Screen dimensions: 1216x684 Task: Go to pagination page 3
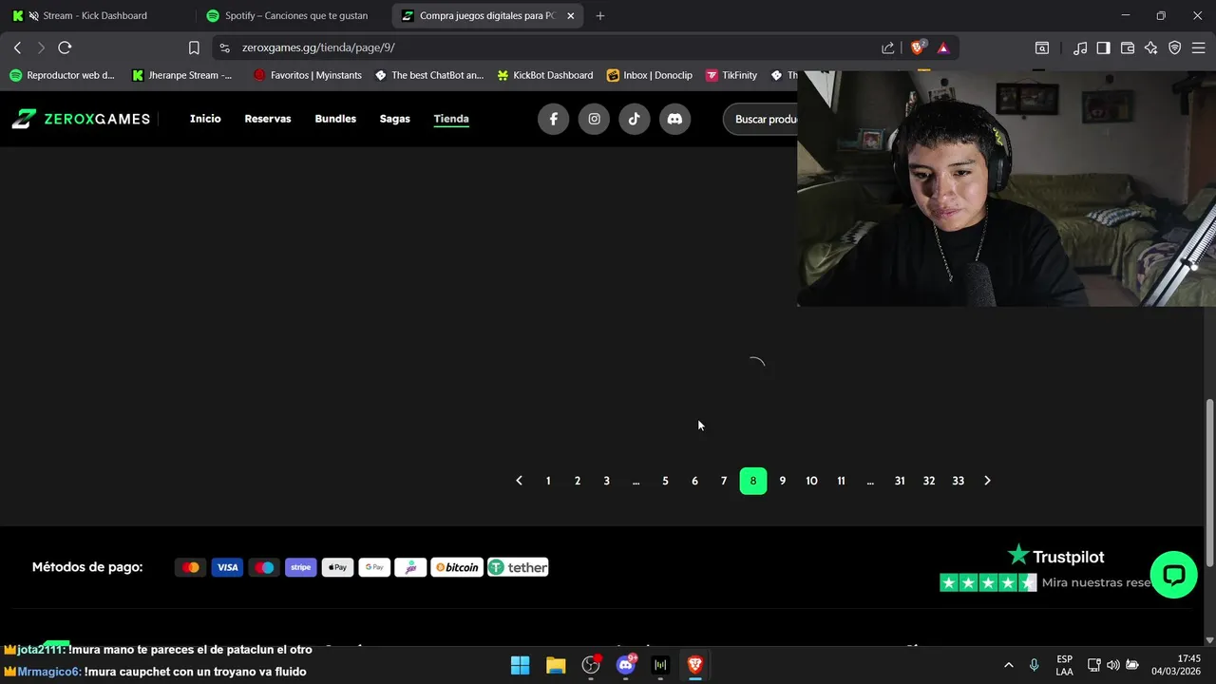(606, 481)
